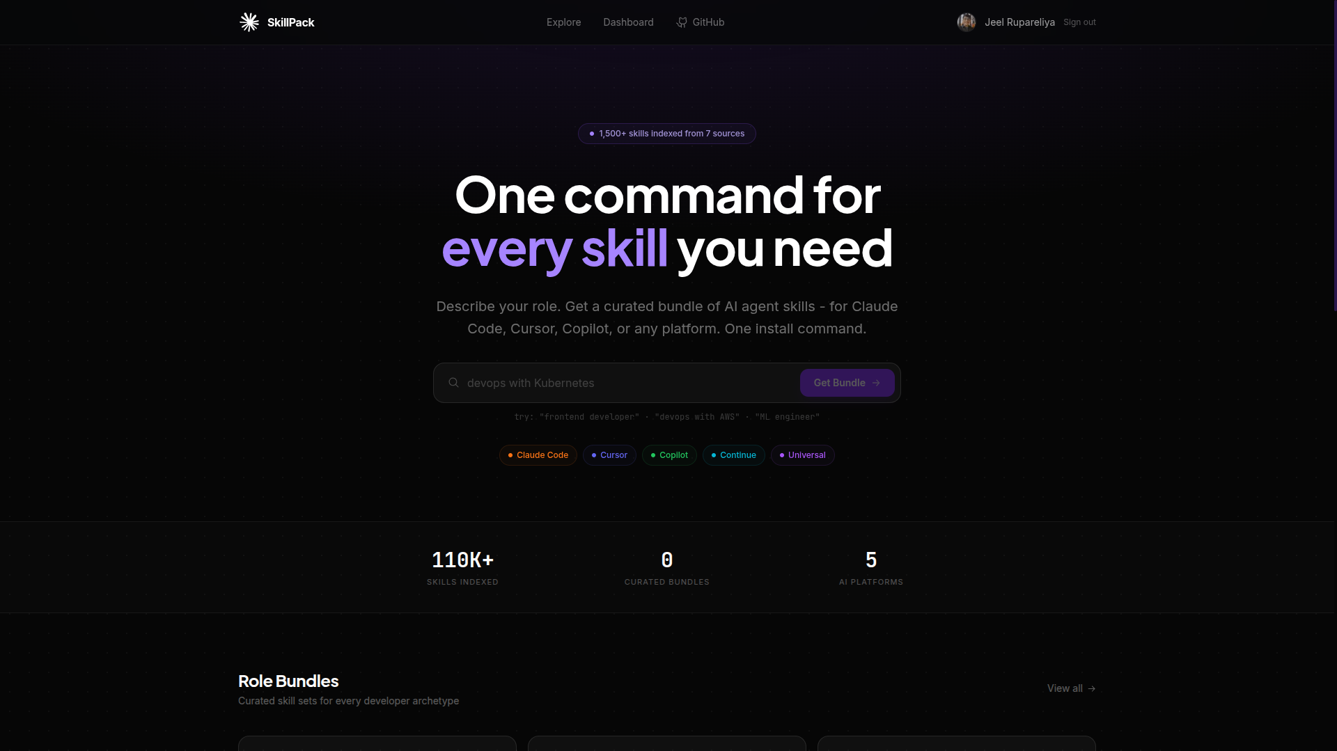Click the arrow on Get Bundle

click(x=876, y=383)
